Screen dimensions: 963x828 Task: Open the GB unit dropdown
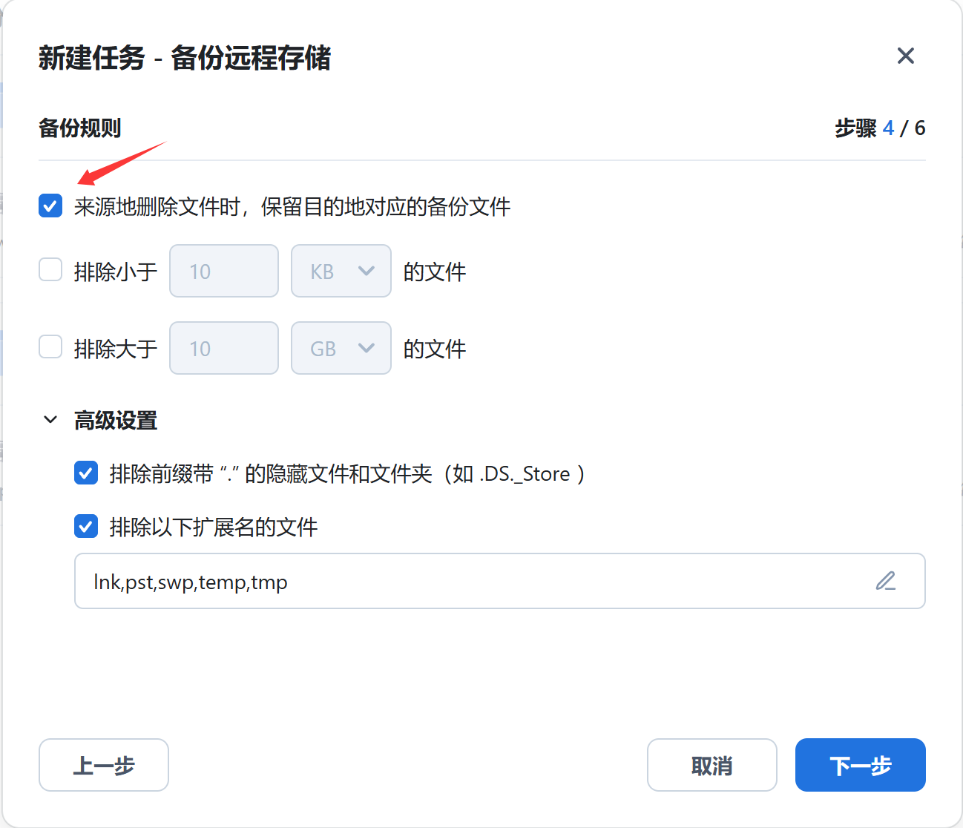(341, 348)
